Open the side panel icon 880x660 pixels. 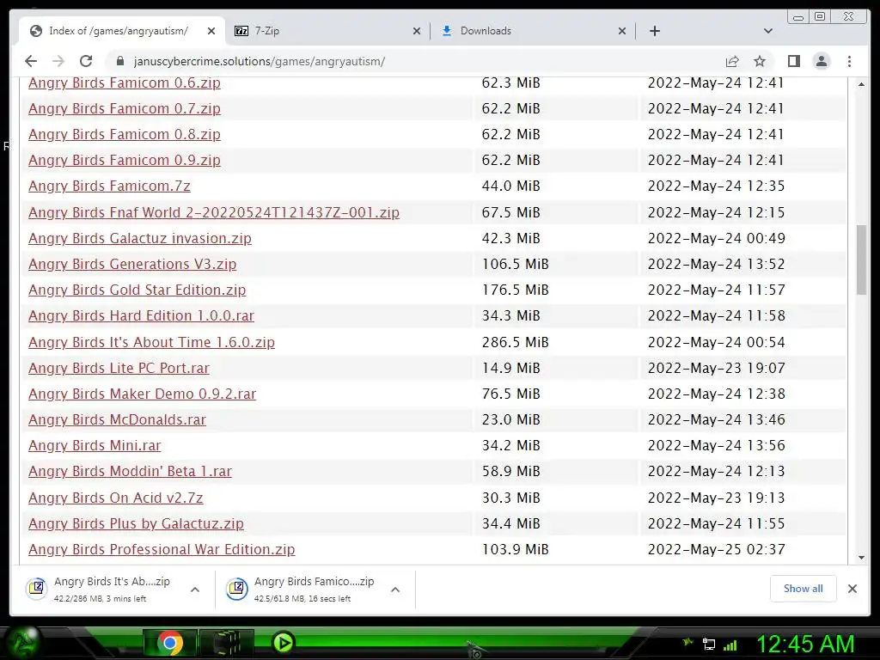(793, 61)
